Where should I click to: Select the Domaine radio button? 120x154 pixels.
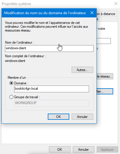tap(11, 83)
